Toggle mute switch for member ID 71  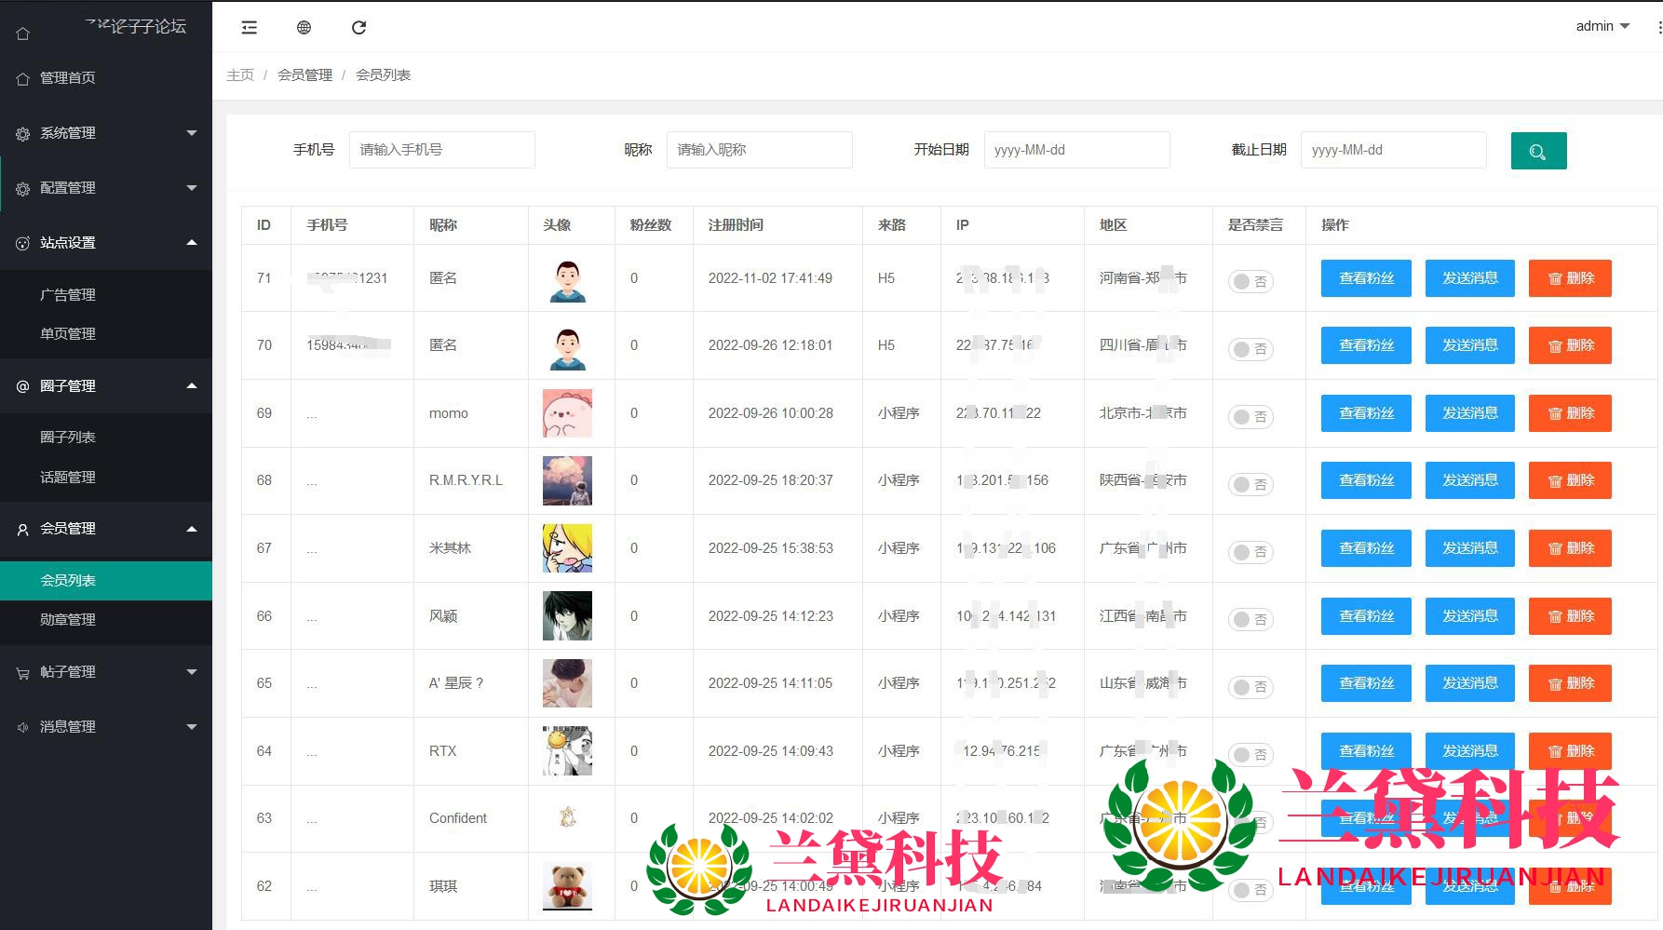[1250, 281]
